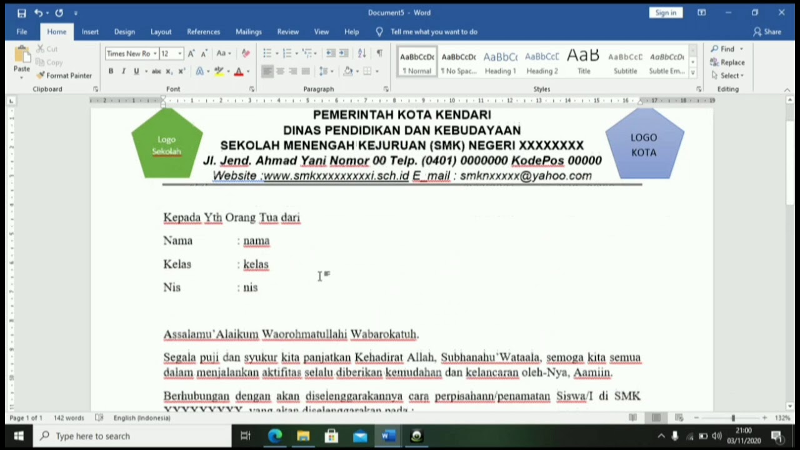
Task: Open borders dropdown arrow
Action: click(377, 71)
